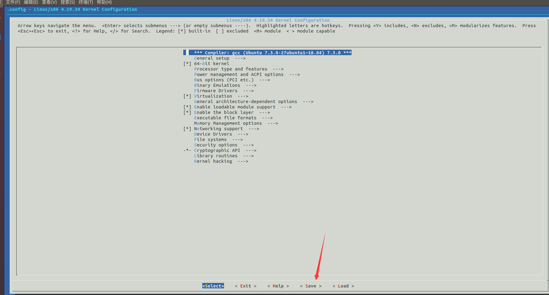Open the 编辑(E) edit menu

coord(31,2)
